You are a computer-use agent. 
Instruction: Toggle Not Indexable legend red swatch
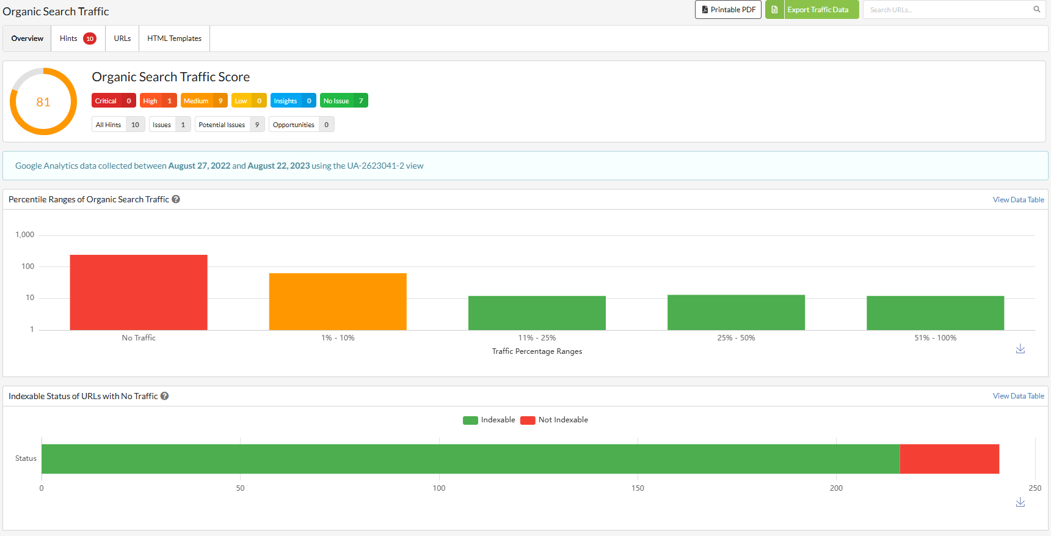pos(528,420)
